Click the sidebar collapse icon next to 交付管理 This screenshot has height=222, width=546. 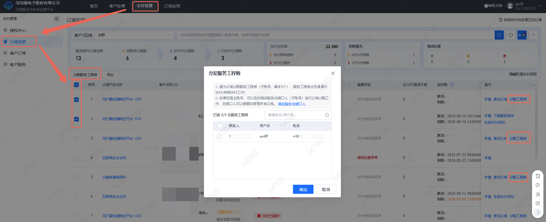[57, 19]
